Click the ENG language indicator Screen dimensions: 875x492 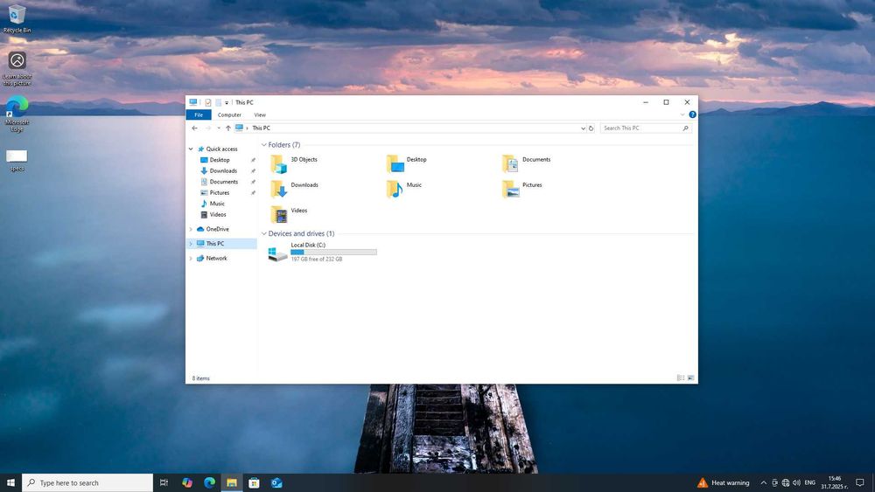pos(809,483)
